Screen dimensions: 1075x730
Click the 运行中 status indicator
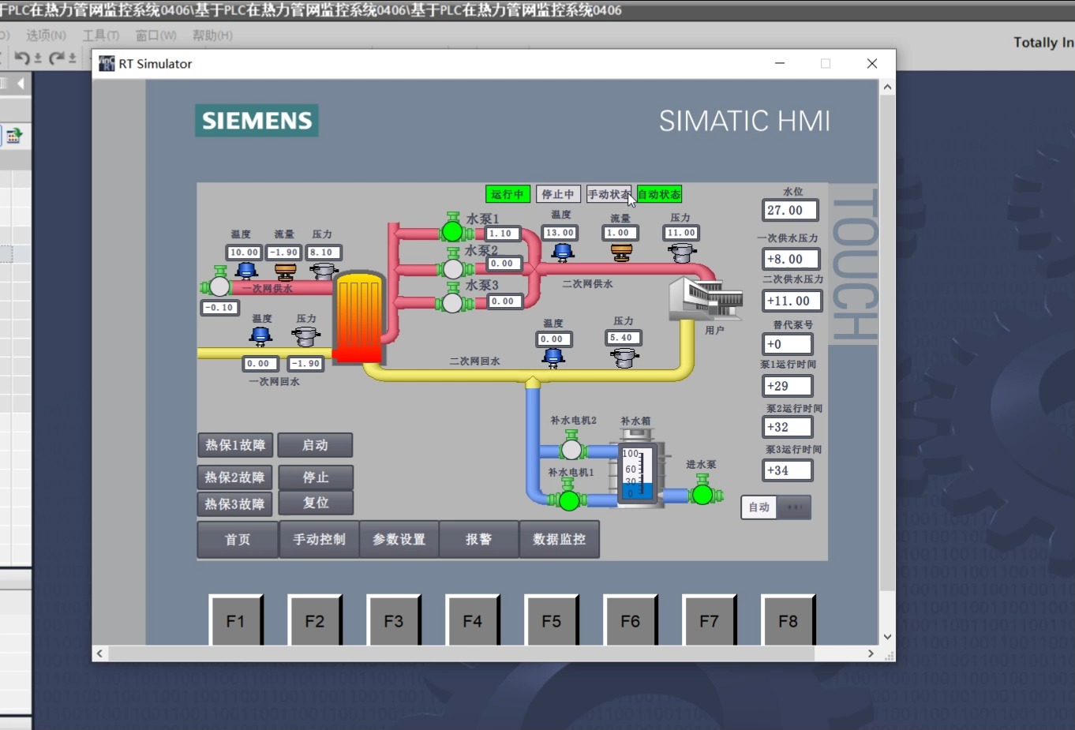[507, 194]
